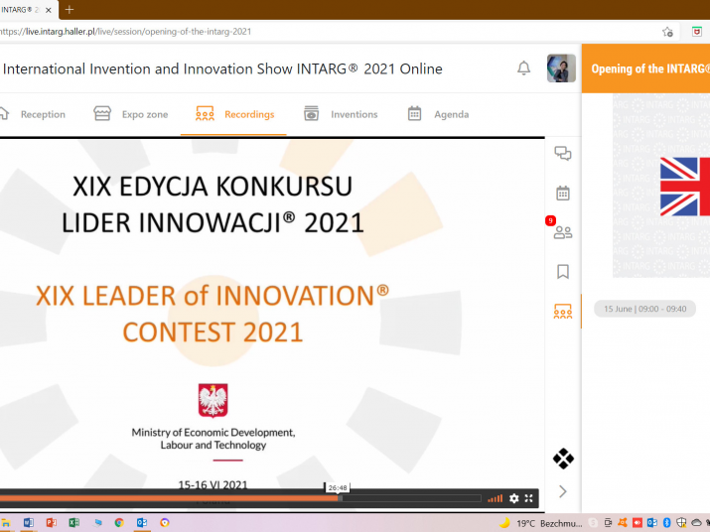Open the chat panel icon in sidebar
Viewport: 710px width, 532px height.
(563, 153)
